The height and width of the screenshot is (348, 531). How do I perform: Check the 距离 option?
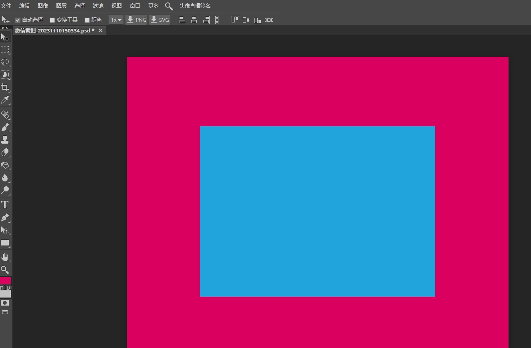click(x=87, y=20)
